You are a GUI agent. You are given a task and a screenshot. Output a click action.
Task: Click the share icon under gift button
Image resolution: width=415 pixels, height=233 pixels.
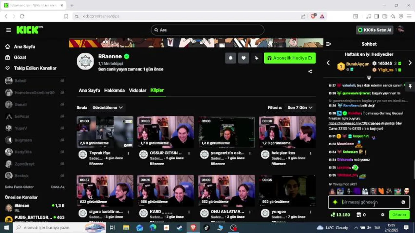(310, 72)
